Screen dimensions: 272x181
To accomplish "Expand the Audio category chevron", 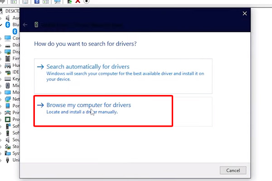I will tap(1, 18).
